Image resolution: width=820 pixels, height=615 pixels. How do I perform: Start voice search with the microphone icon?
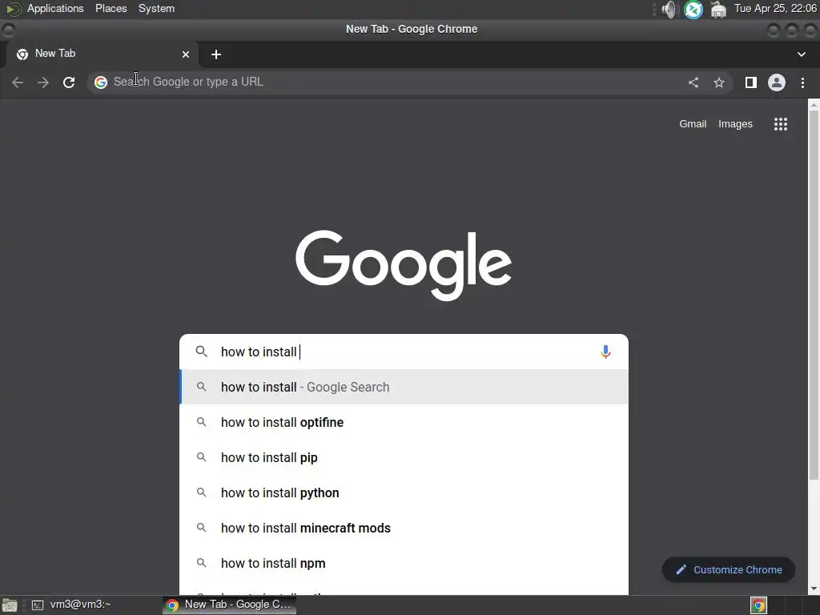click(x=605, y=352)
